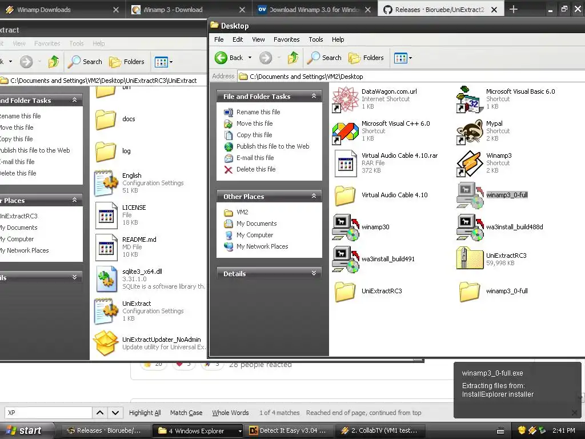Open the File menu in Desktop window

coord(219,39)
